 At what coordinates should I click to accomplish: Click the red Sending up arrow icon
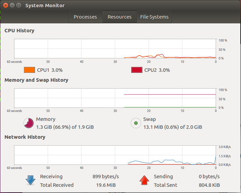[x=144, y=180]
